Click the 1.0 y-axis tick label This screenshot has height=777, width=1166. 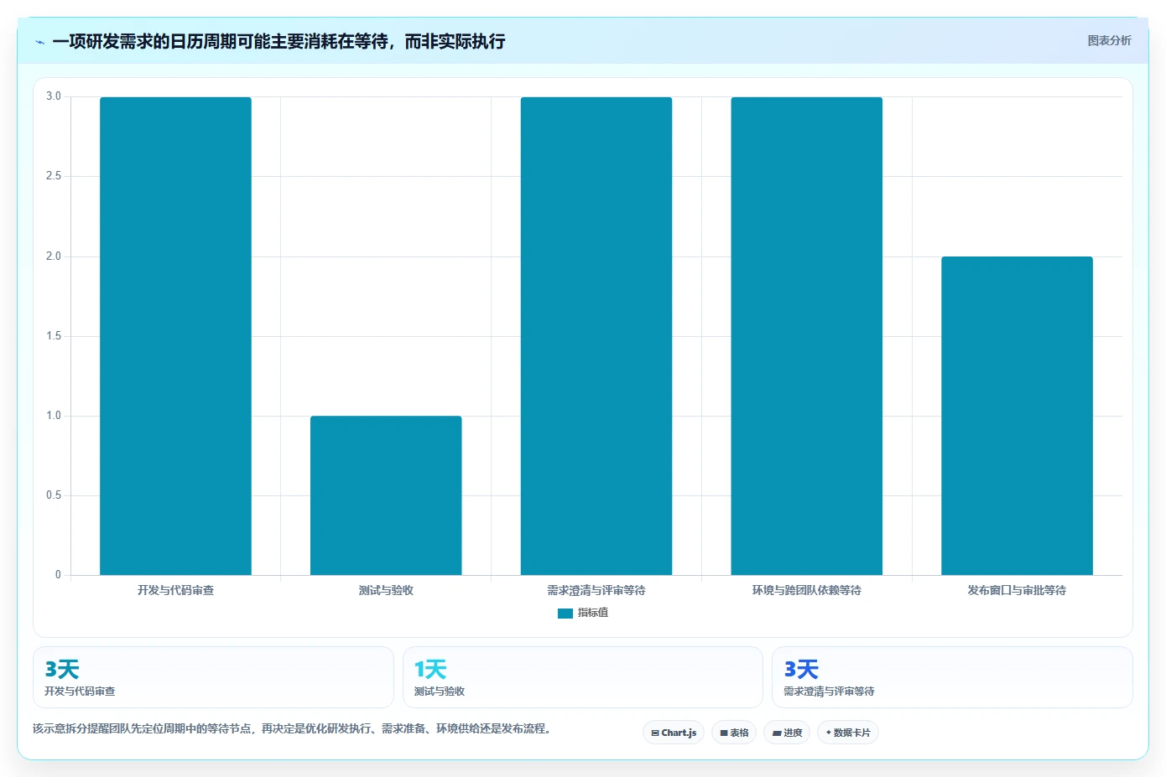click(x=54, y=416)
